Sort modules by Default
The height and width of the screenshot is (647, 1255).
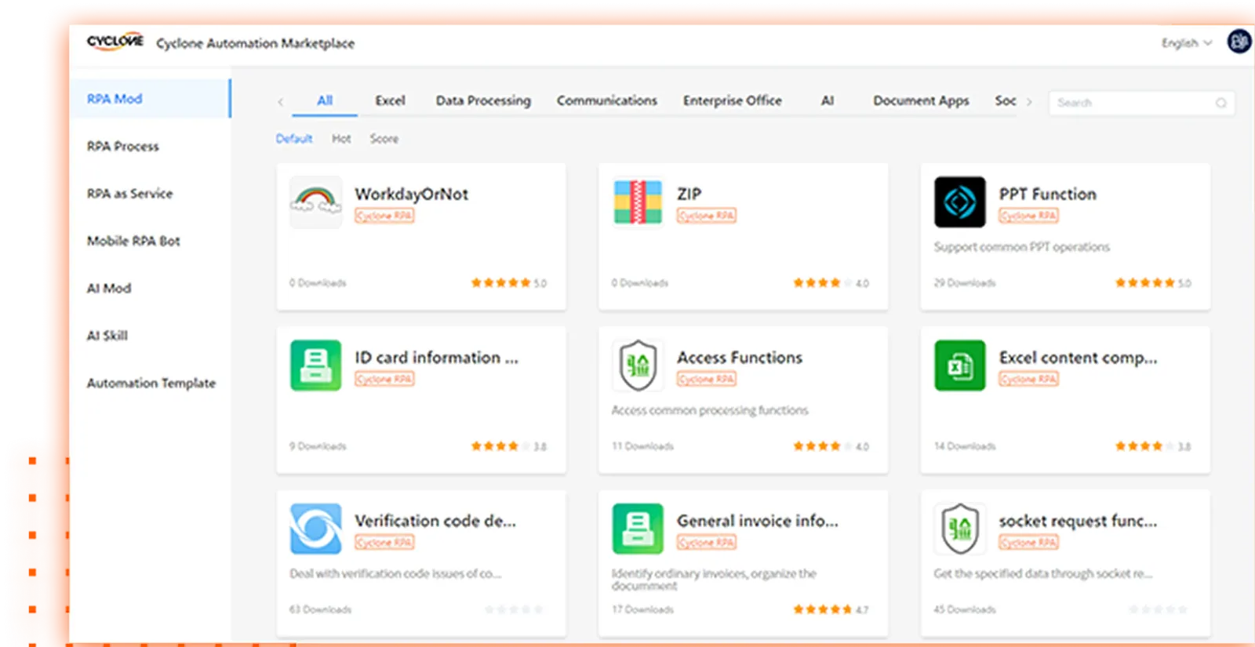(x=294, y=139)
